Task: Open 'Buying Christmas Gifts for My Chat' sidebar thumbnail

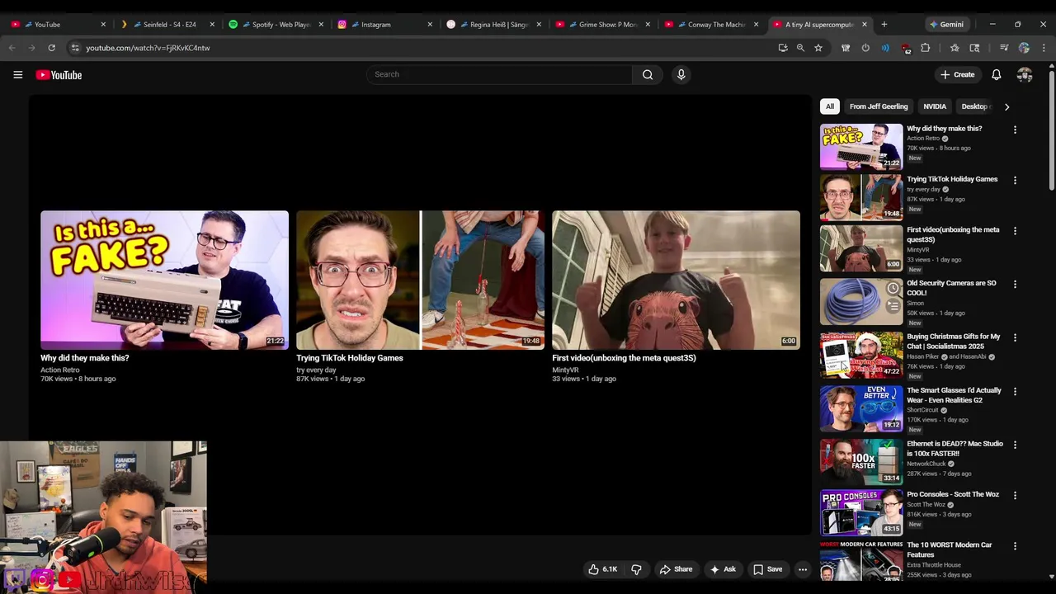Action: [x=861, y=355]
